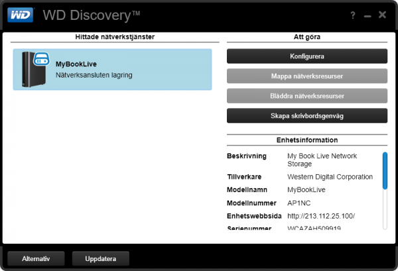Open the Enhetswebbsida URL http://213.112.25.100/
Viewport: 398px width, 271px height.
point(321,217)
